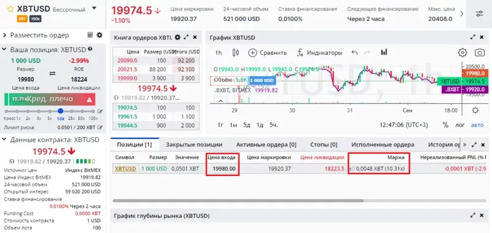Expand the positions panel to fullscreen
The image size is (492, 233).
(x=474, y=144)
